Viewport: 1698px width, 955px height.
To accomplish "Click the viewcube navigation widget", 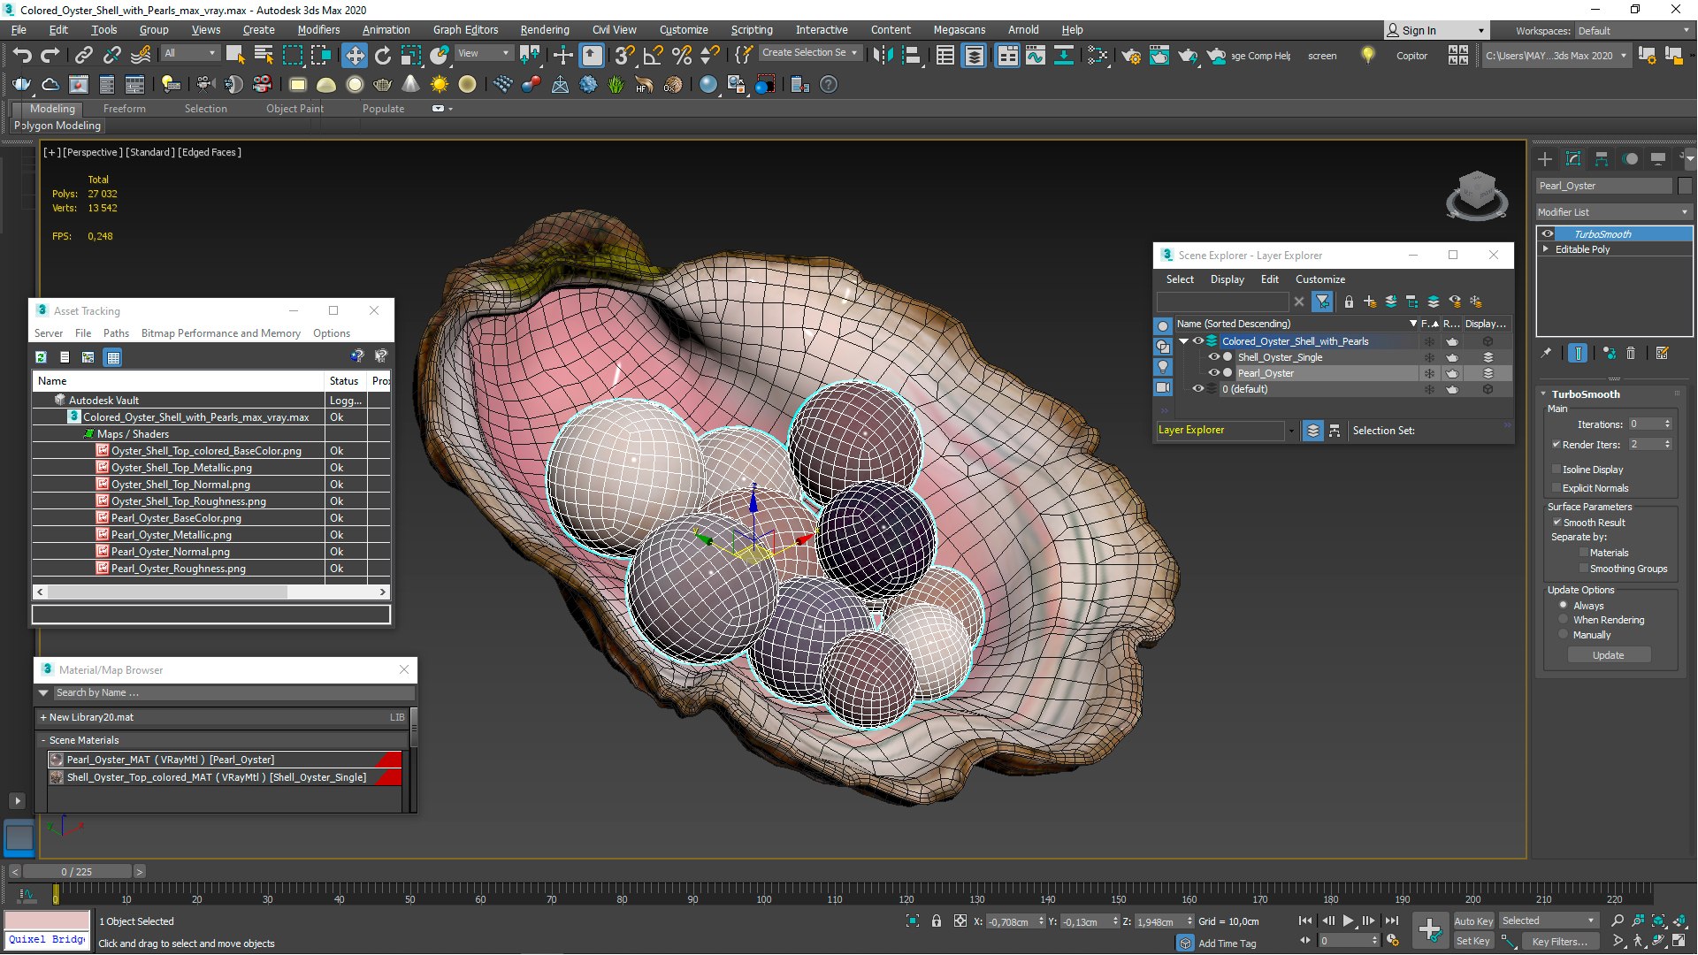I will (x=1476, y=195).
